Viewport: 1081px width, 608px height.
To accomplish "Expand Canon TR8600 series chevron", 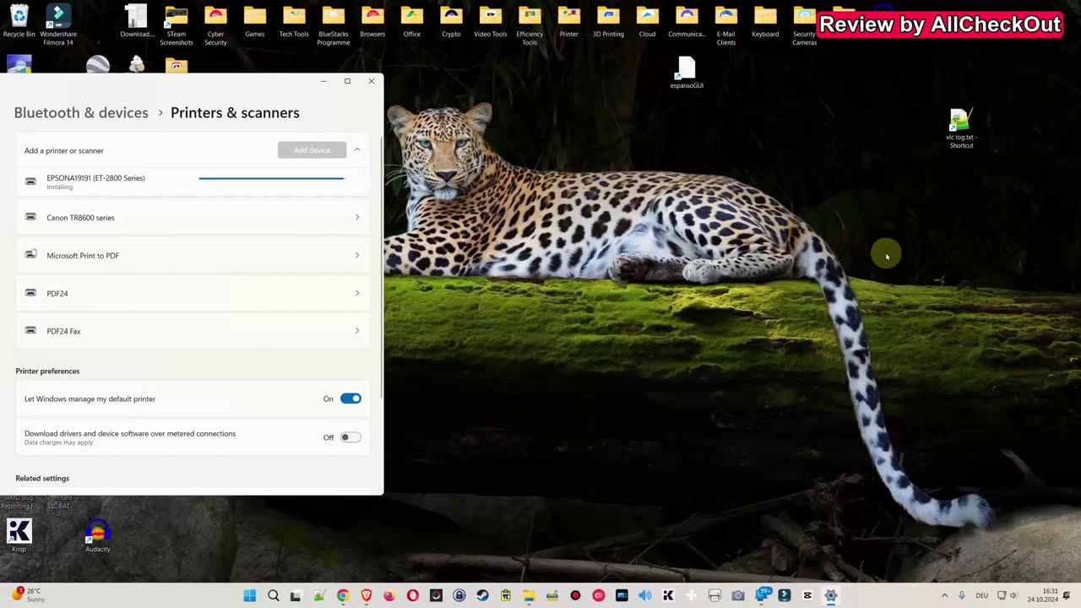I will 357,218.
